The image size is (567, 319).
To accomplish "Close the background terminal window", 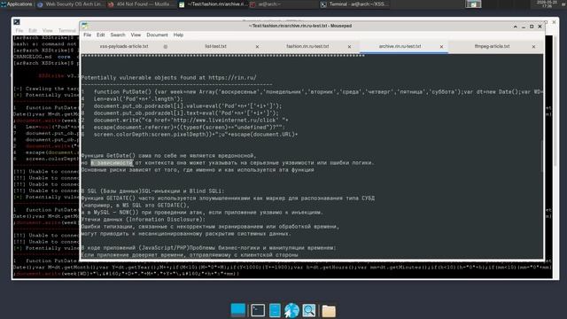I will click(554, 22).
